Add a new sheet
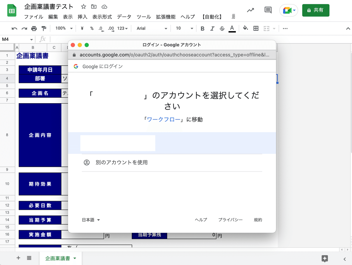Screen dimensions: 352x265 (x=18, y=258)
